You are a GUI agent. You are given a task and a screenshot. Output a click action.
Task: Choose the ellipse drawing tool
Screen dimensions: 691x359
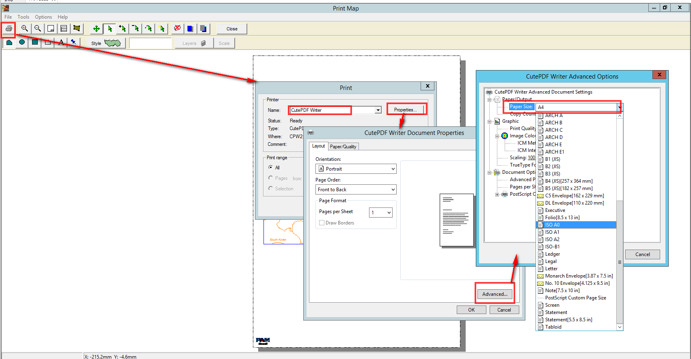[22, 42]
